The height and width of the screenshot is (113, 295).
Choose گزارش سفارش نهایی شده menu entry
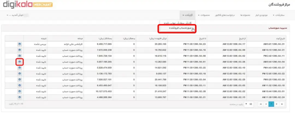[177, 23]
